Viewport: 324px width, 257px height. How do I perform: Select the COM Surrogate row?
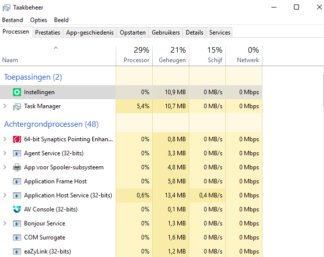[131, 237]
